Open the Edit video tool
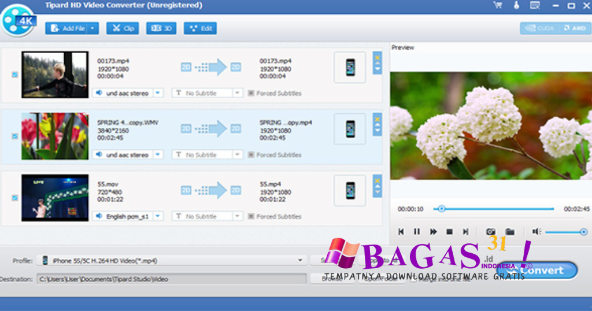 [201, 28]
